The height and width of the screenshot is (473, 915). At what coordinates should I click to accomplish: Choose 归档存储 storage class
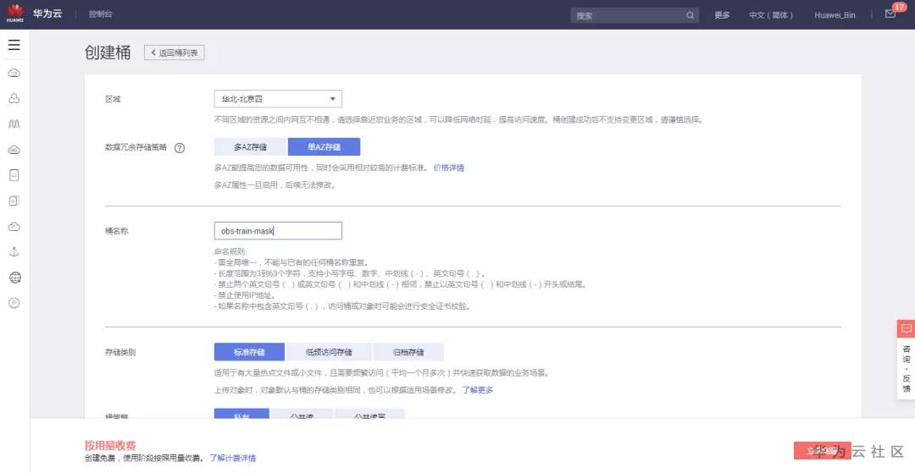[408, 352]
